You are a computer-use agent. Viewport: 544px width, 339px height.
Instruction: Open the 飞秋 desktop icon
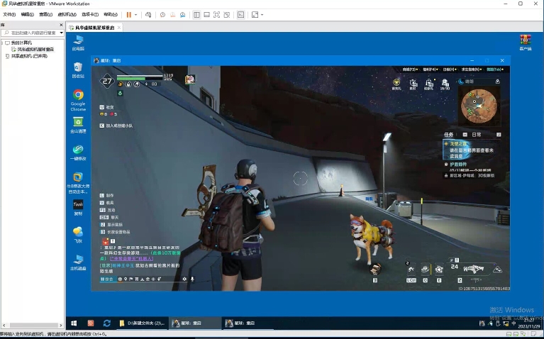point(78,235)
